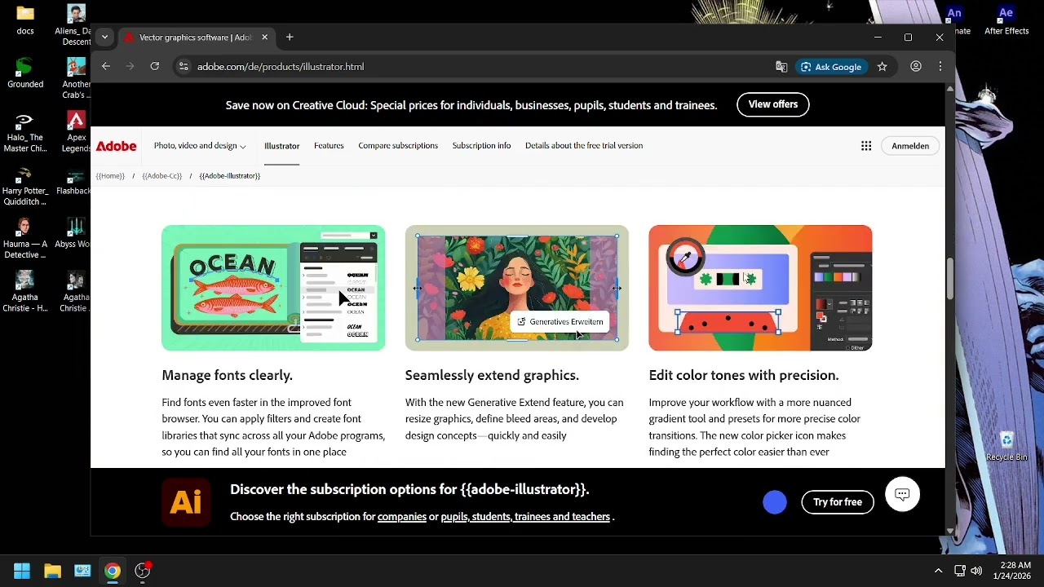
Task: Open the chat bubble help icon
Action: [x=902, y=494]
